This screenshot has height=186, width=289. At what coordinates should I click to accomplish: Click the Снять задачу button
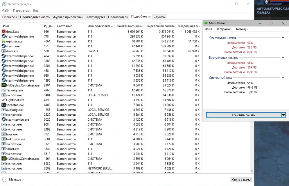coord(241,179)
